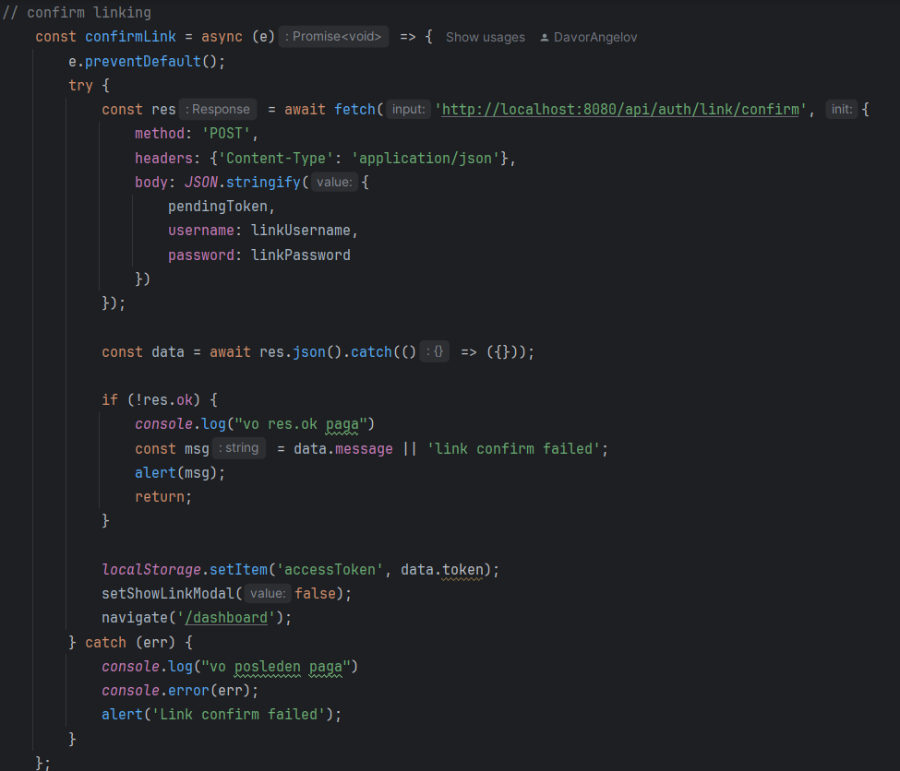Click the Show usages code lens

(485, 38)
